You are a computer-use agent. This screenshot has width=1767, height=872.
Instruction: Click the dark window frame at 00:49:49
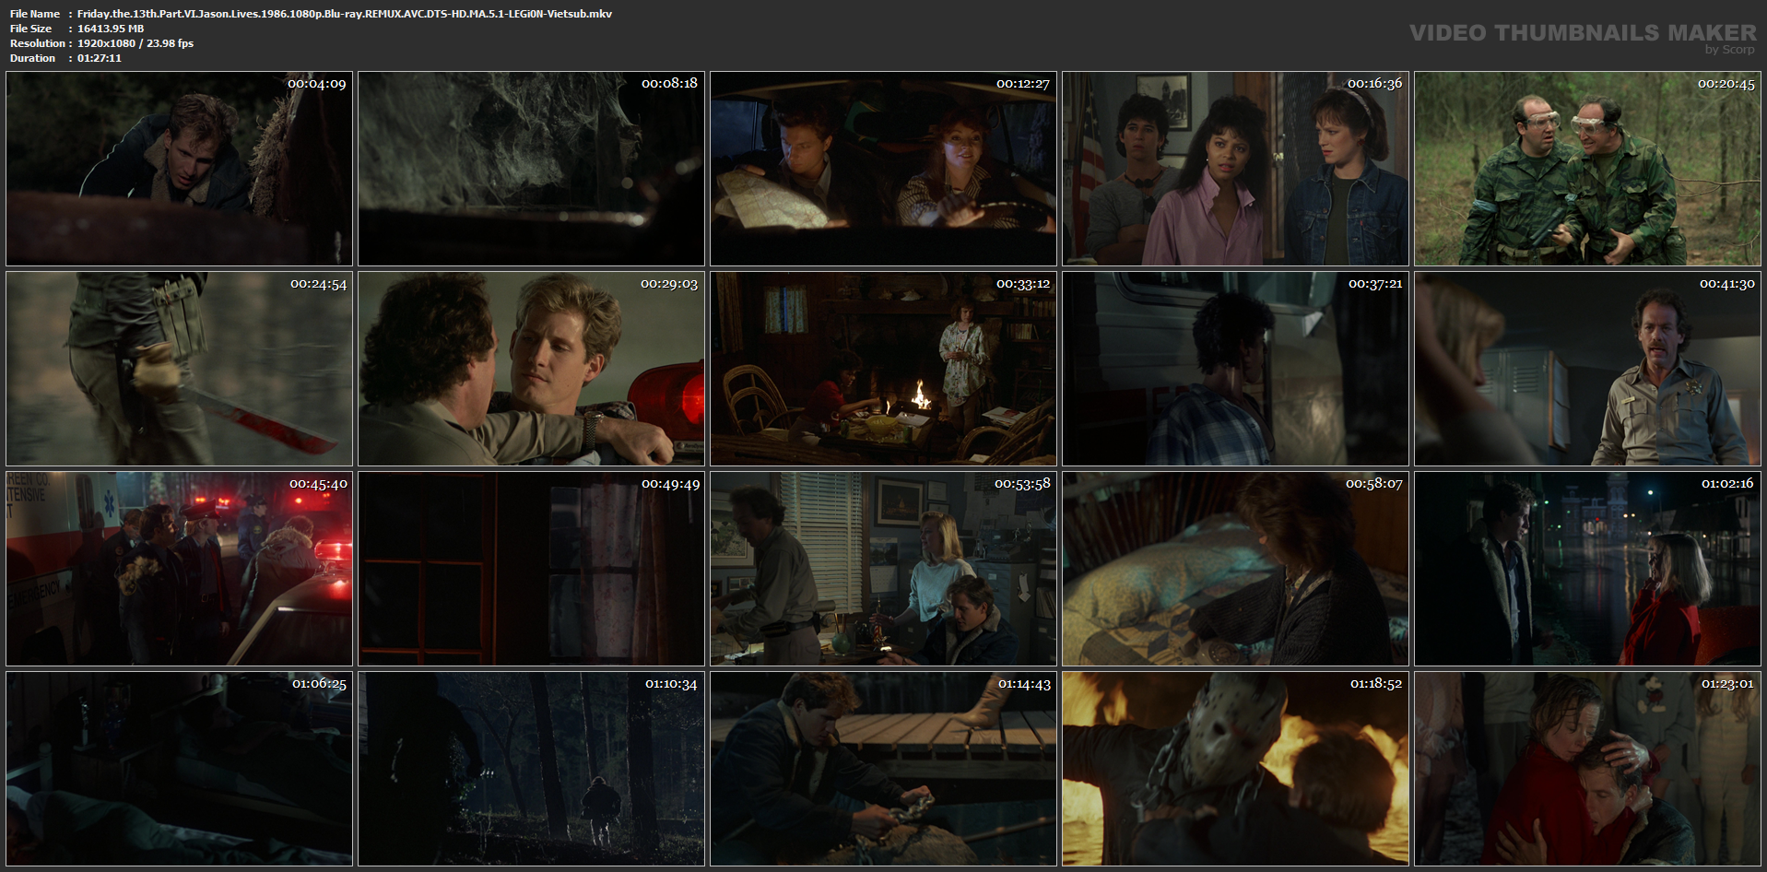[531, 569]
